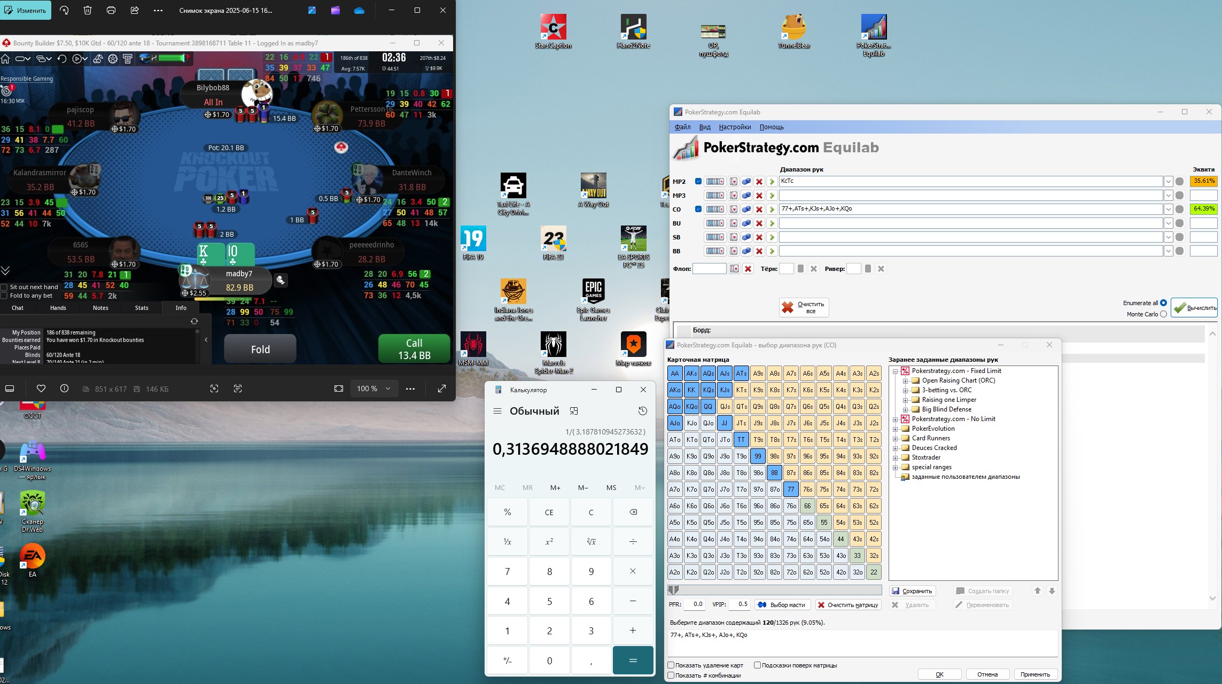Screen dimensions: 1222x684
Task: Enable 'Показать удаление карт' checkbox
Action: tap(671, 665)
